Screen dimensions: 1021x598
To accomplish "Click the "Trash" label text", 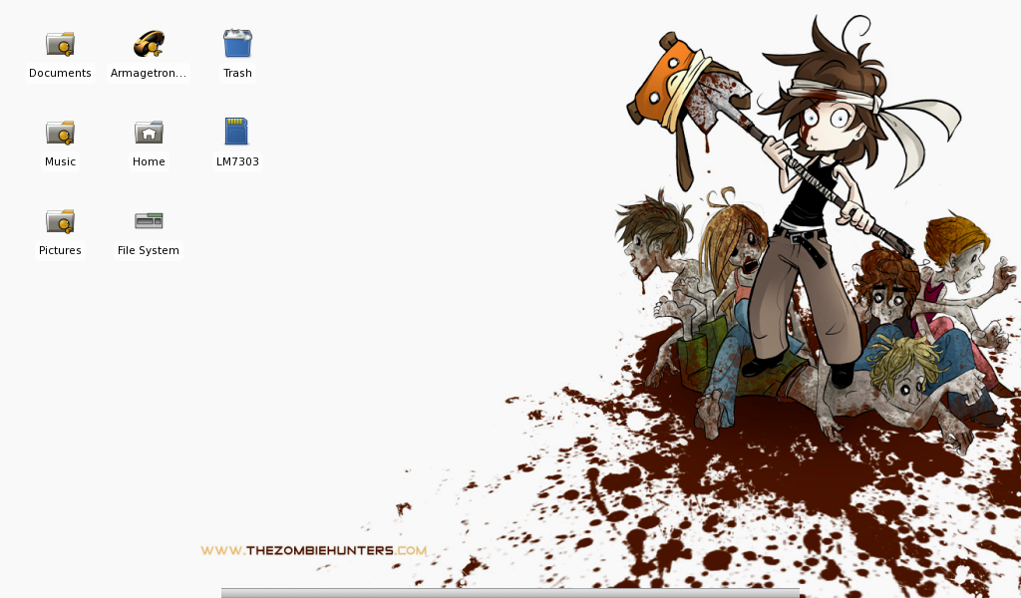I will pyautogui.click(x=237, y=73).
